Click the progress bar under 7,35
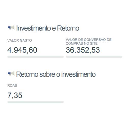Viewport: 127px width, 127px height. click(x=36, y=102)
